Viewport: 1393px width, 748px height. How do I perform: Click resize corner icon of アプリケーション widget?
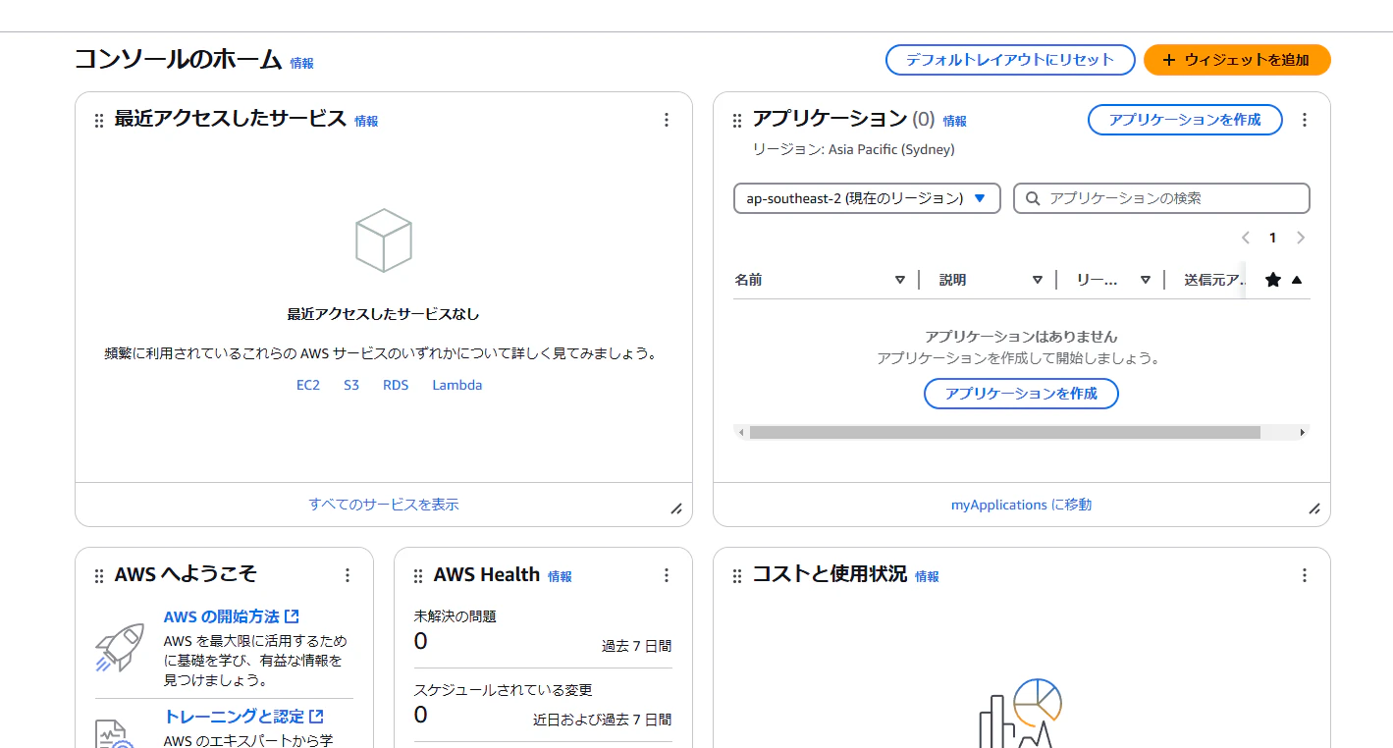1314,508
